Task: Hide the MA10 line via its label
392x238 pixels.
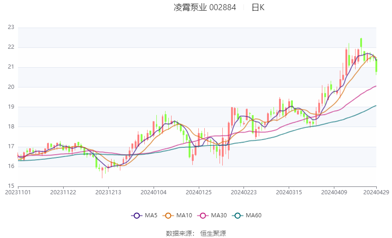Action: 184,215
